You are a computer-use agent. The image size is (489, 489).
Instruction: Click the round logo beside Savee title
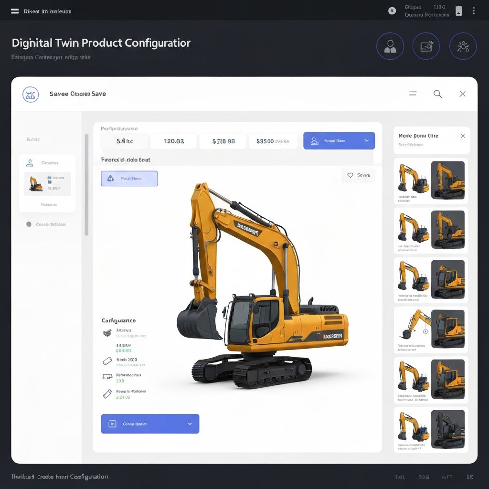pyautogui.click(x=31, y=94)
